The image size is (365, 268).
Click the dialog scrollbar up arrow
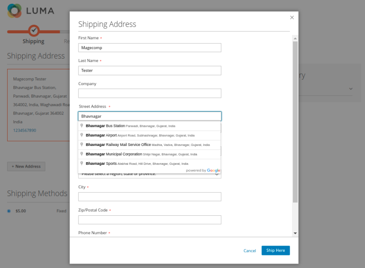point(295,38)
